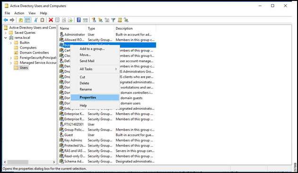Click the group icon beside Key Admins

61,140
